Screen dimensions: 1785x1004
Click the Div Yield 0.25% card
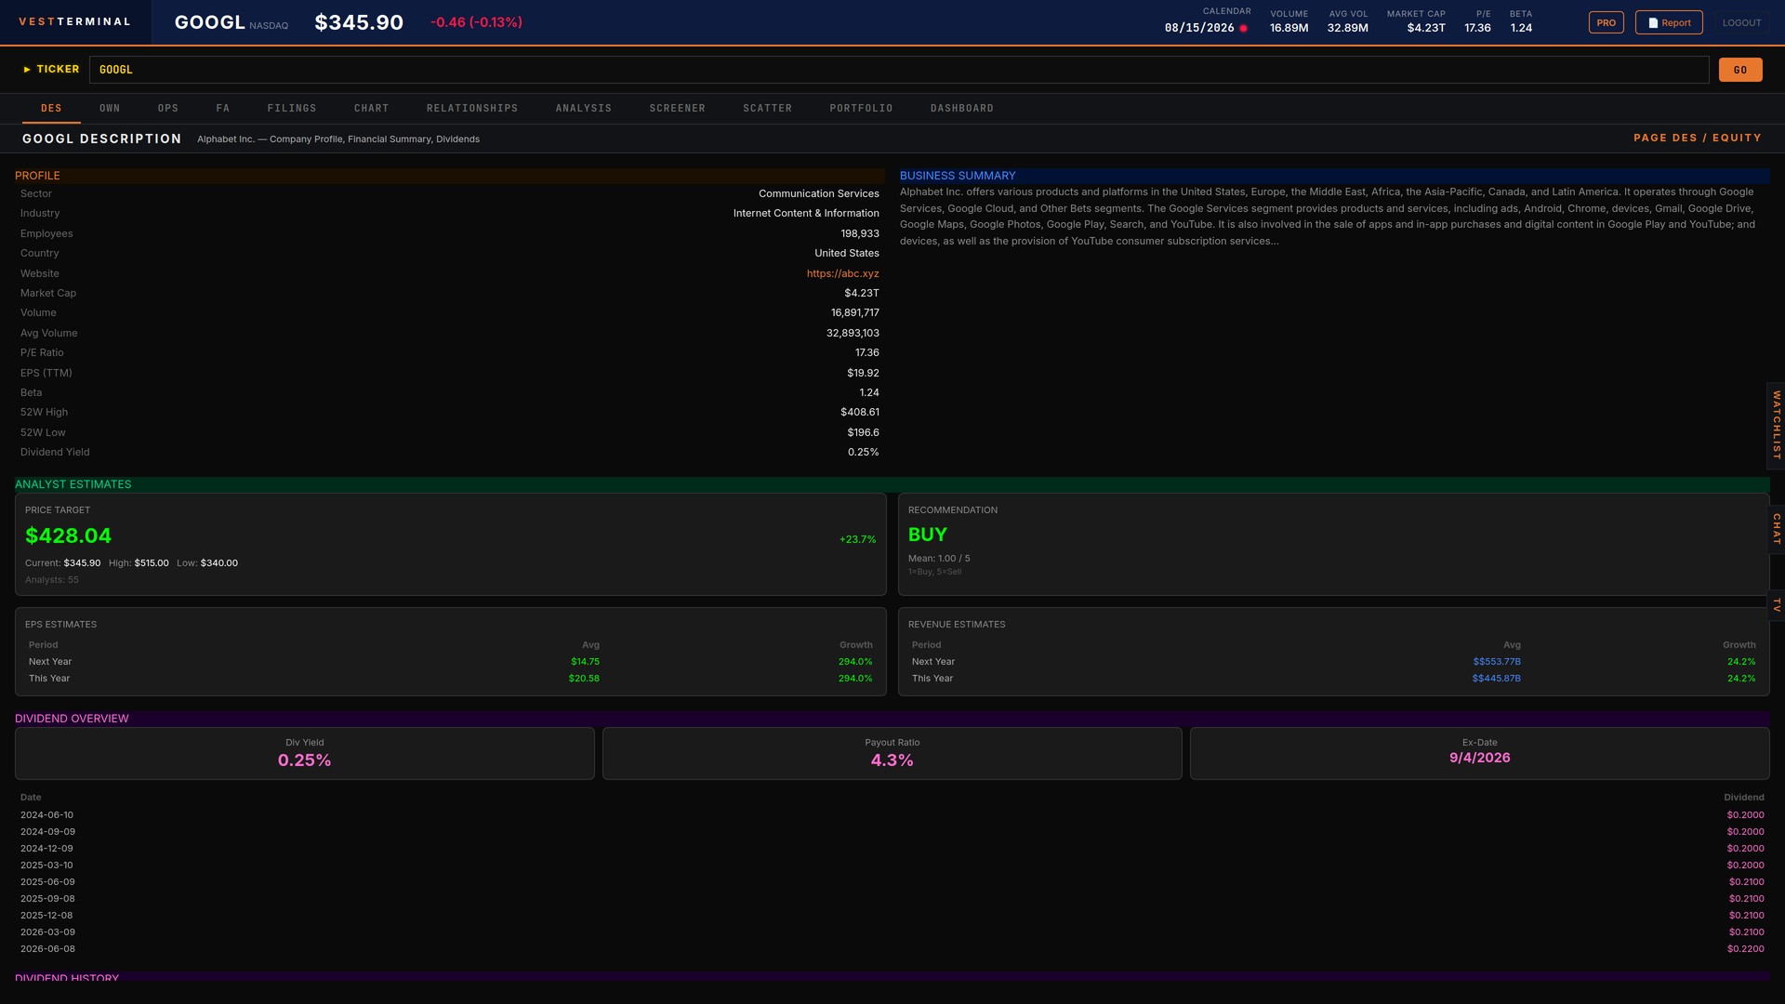point(305,753)
